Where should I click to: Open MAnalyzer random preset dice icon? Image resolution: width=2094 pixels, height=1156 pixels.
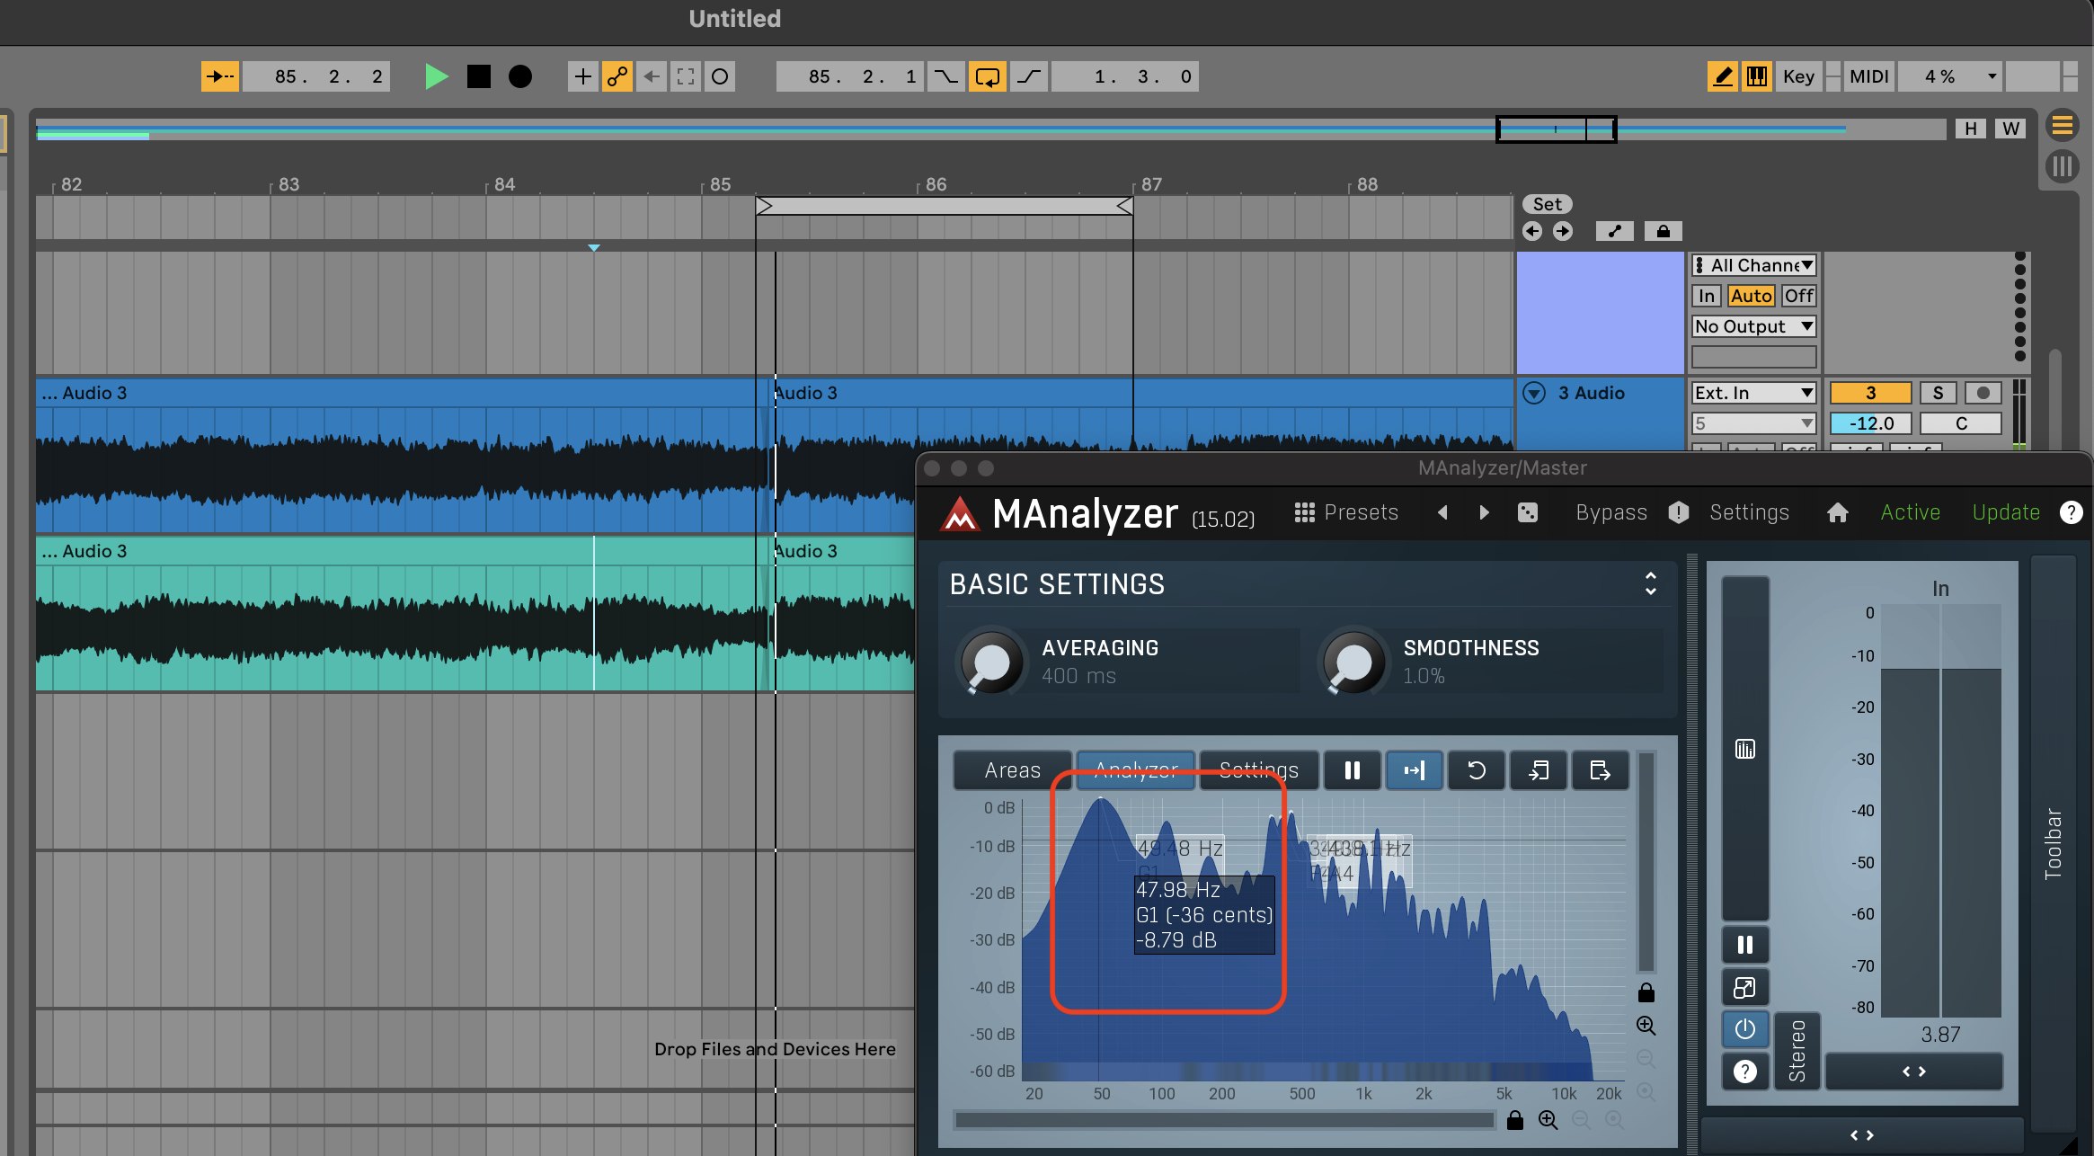1527,512
